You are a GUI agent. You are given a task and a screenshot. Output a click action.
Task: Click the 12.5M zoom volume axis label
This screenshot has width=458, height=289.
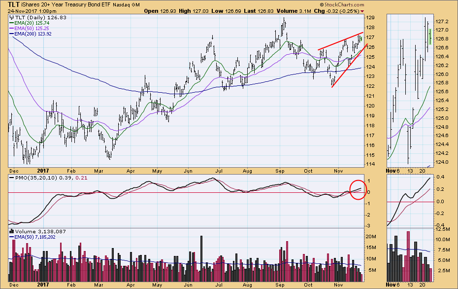[x=443, y=229]
